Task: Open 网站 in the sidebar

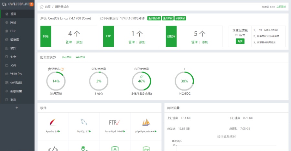Action: click(13, 23)
